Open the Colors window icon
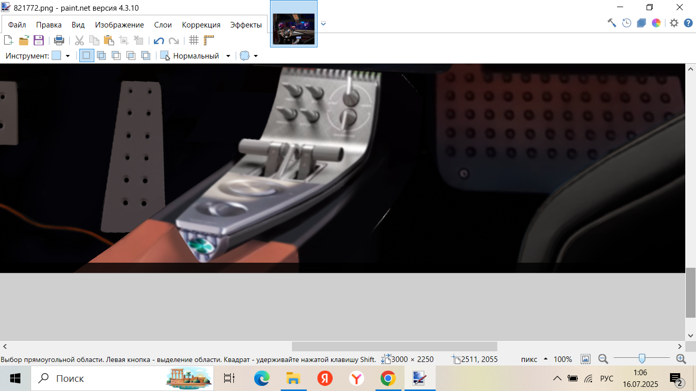This screenshot has height=391, width=696. 656,23
